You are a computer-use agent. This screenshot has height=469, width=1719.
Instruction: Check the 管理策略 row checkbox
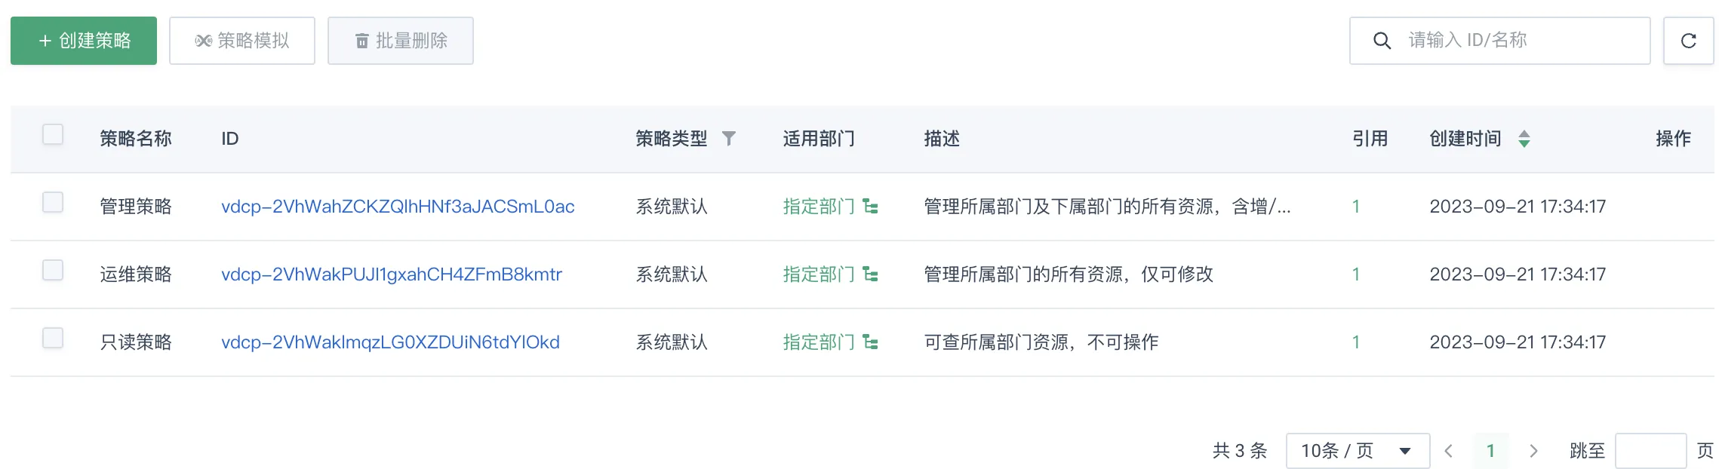click(x=53, y=202)
